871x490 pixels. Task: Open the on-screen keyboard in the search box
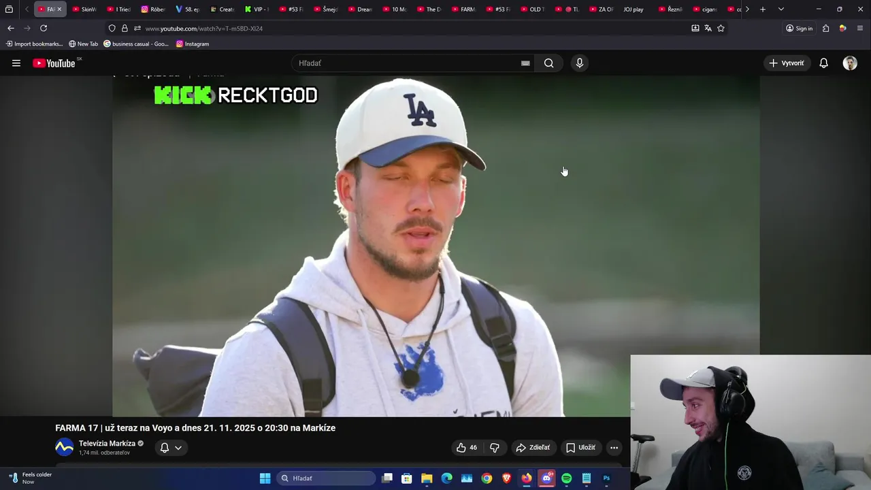pyautogui.click(x=525, y=63)
